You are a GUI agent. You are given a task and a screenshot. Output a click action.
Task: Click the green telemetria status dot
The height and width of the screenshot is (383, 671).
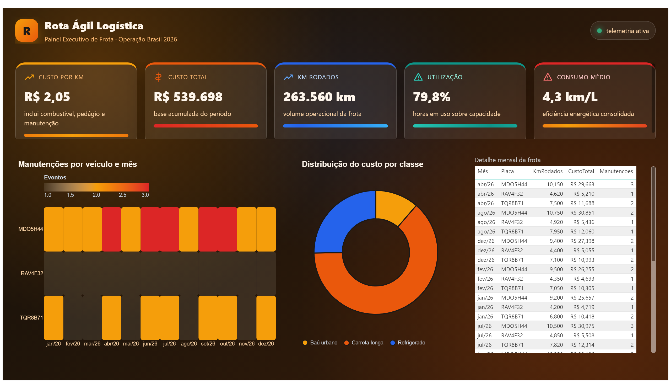point(599,31)
